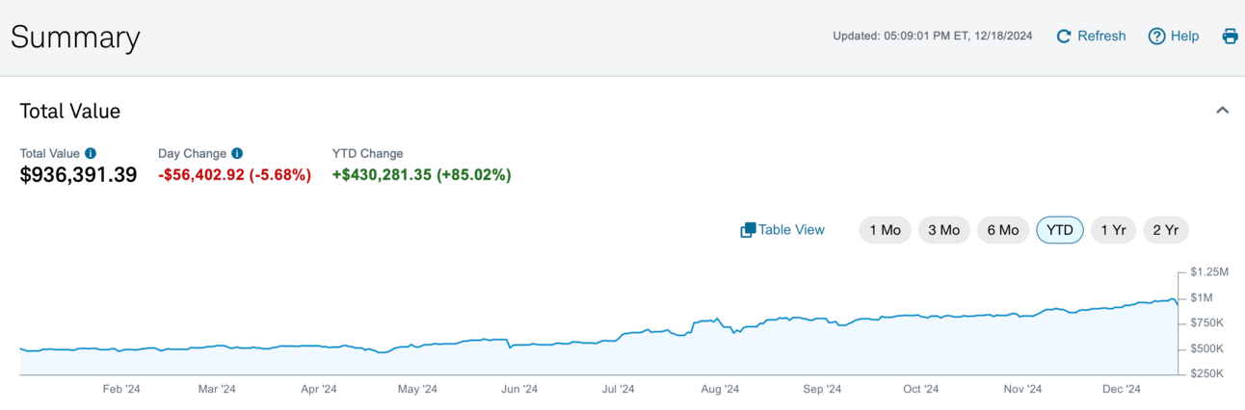Click the Total Value section heading
This screenshot has width=1245, height=410.
(x=70, y=111)
